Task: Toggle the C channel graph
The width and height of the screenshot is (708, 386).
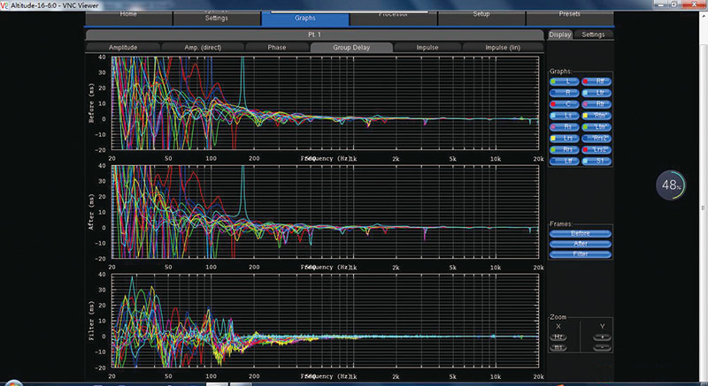Action: (565, 104)
